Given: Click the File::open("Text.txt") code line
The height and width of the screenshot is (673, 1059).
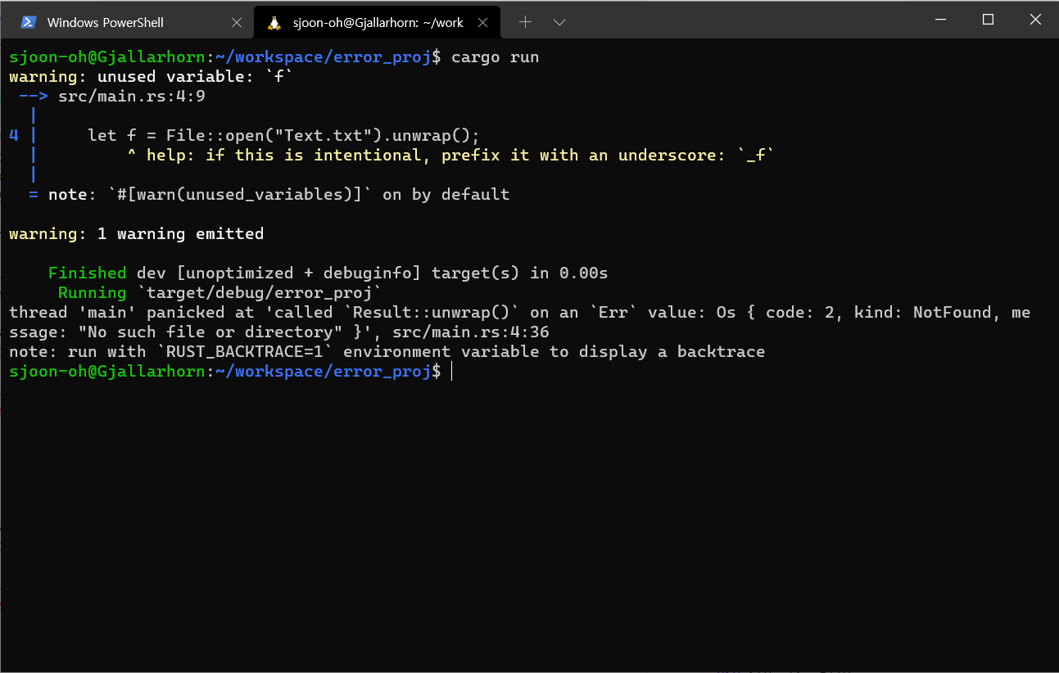Looking at the screenshot, I should [x=283, y=136].
